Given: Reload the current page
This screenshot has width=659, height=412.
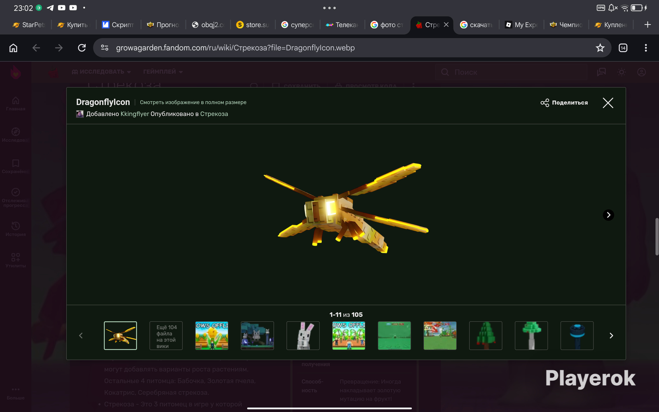Looking at the screenshot, I should [82, 48].
